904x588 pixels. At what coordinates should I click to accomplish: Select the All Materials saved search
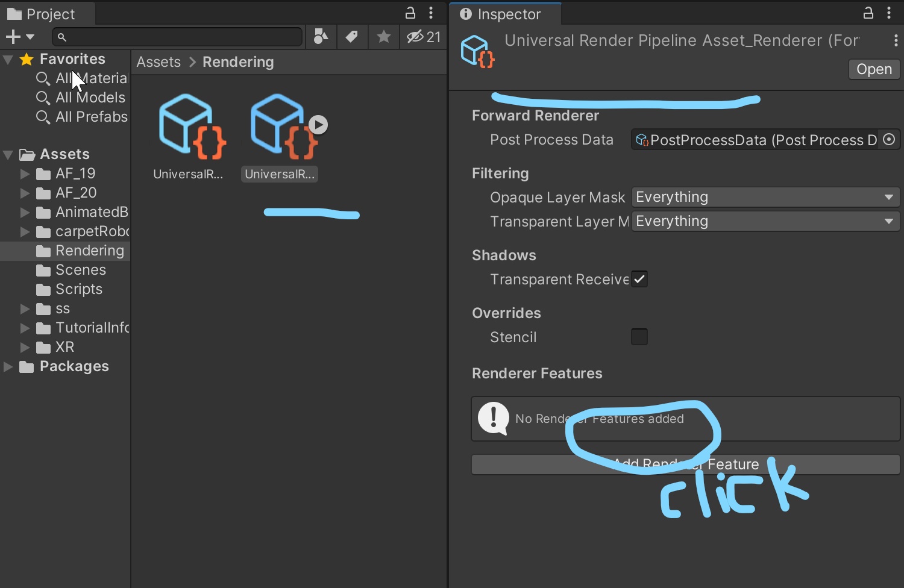pos(81,78)
